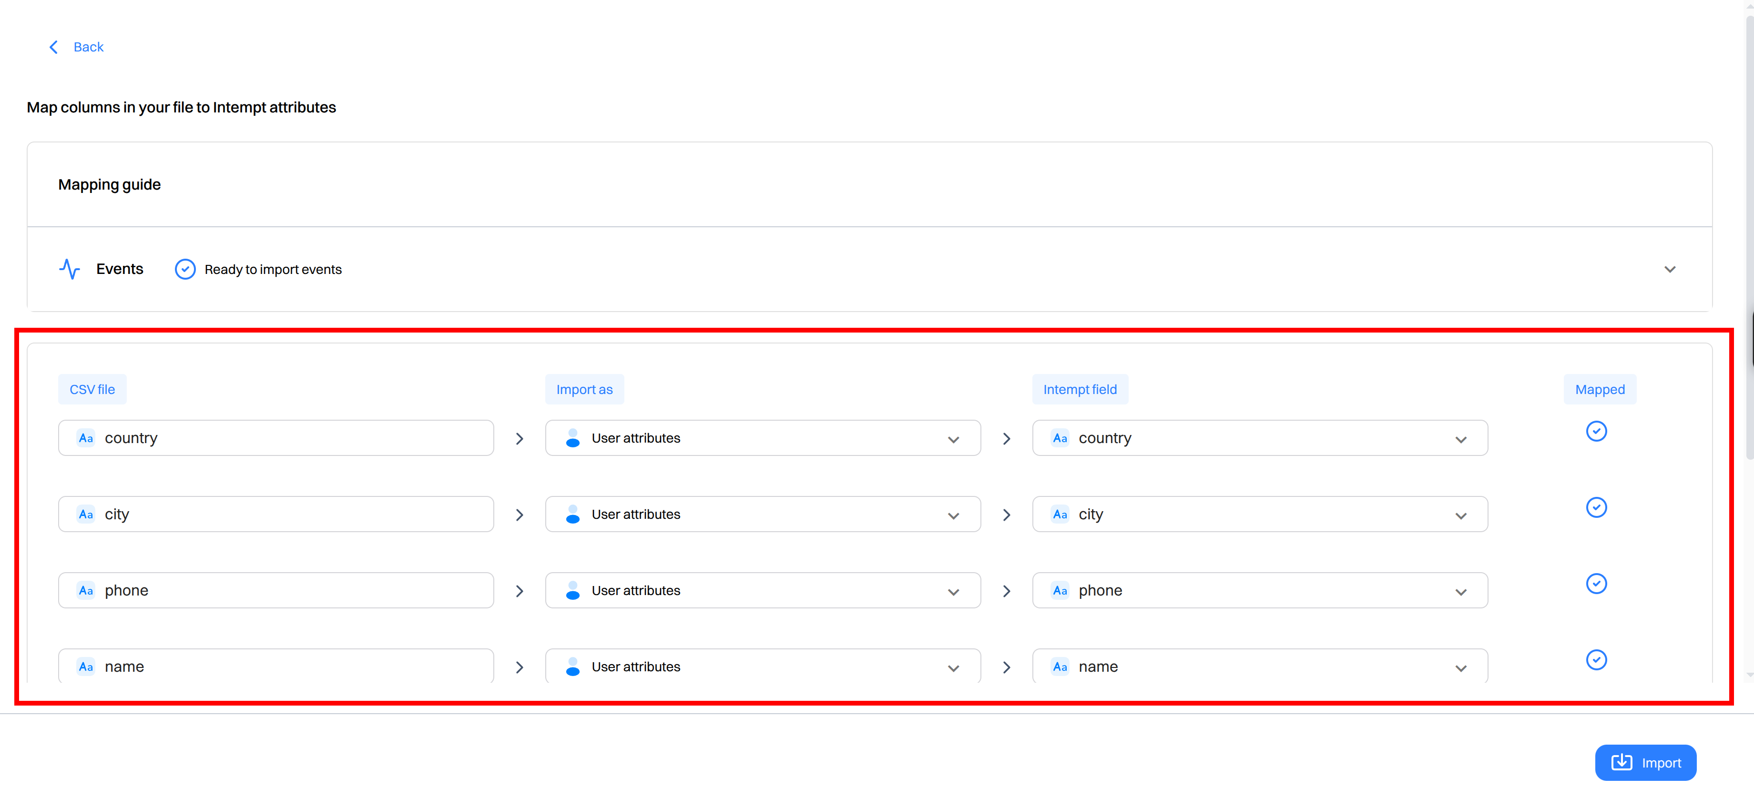Click the mapped check icon for country
Screen dimensions: 1754x808
click(1596, 431)
